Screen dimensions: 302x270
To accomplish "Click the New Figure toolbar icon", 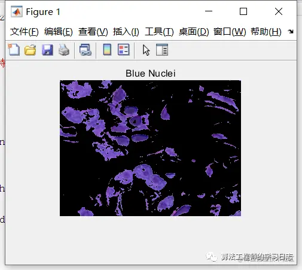I will [x=14, y=50].
